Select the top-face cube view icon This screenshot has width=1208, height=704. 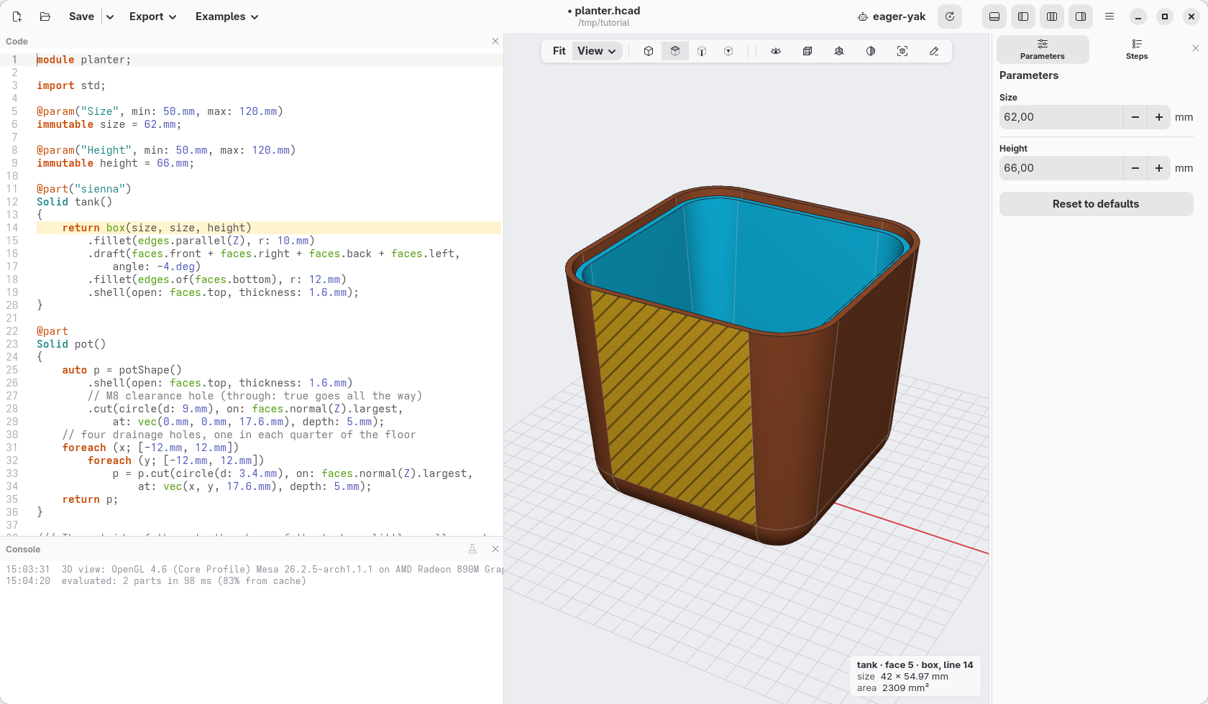(675, 51)
